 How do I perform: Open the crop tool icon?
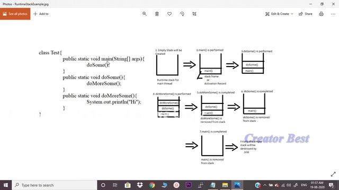pos(194,14)
